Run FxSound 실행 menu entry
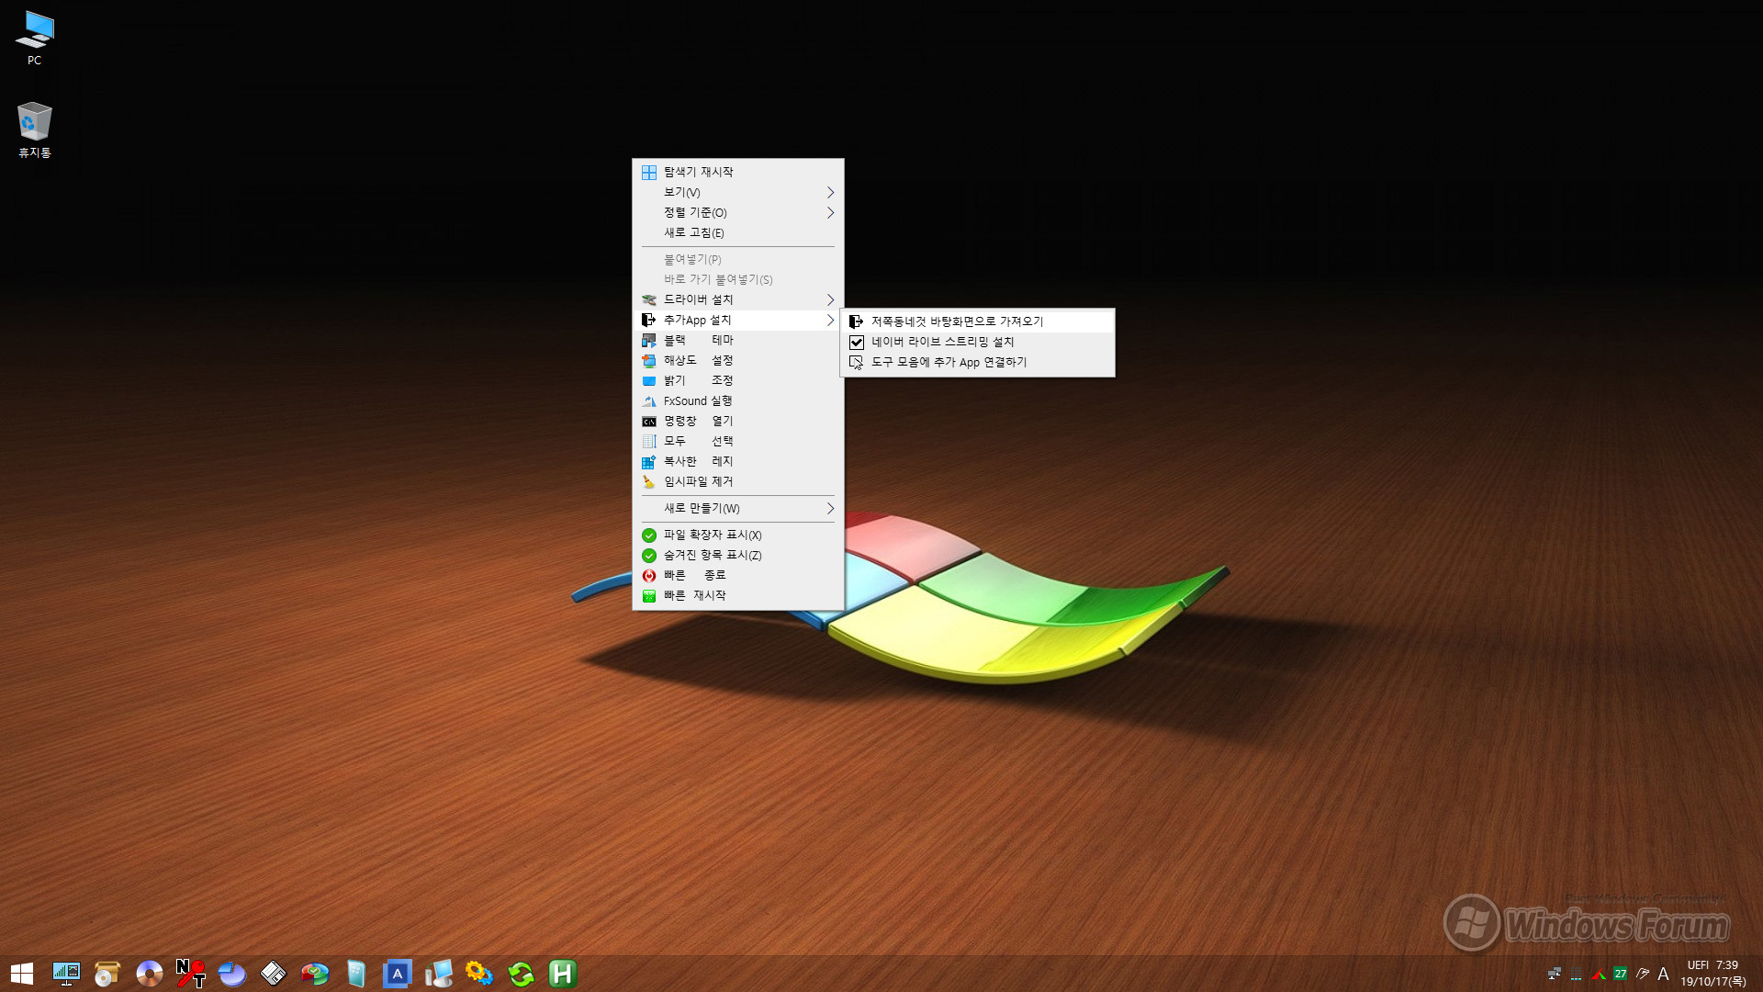Screen dimensions: 1763x992 pyautogui.click(x=737, y=400)
